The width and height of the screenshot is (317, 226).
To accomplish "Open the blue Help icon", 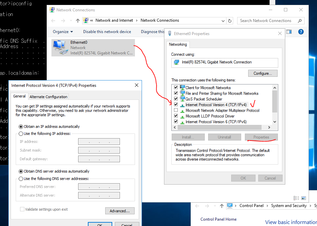I will 301,32.
